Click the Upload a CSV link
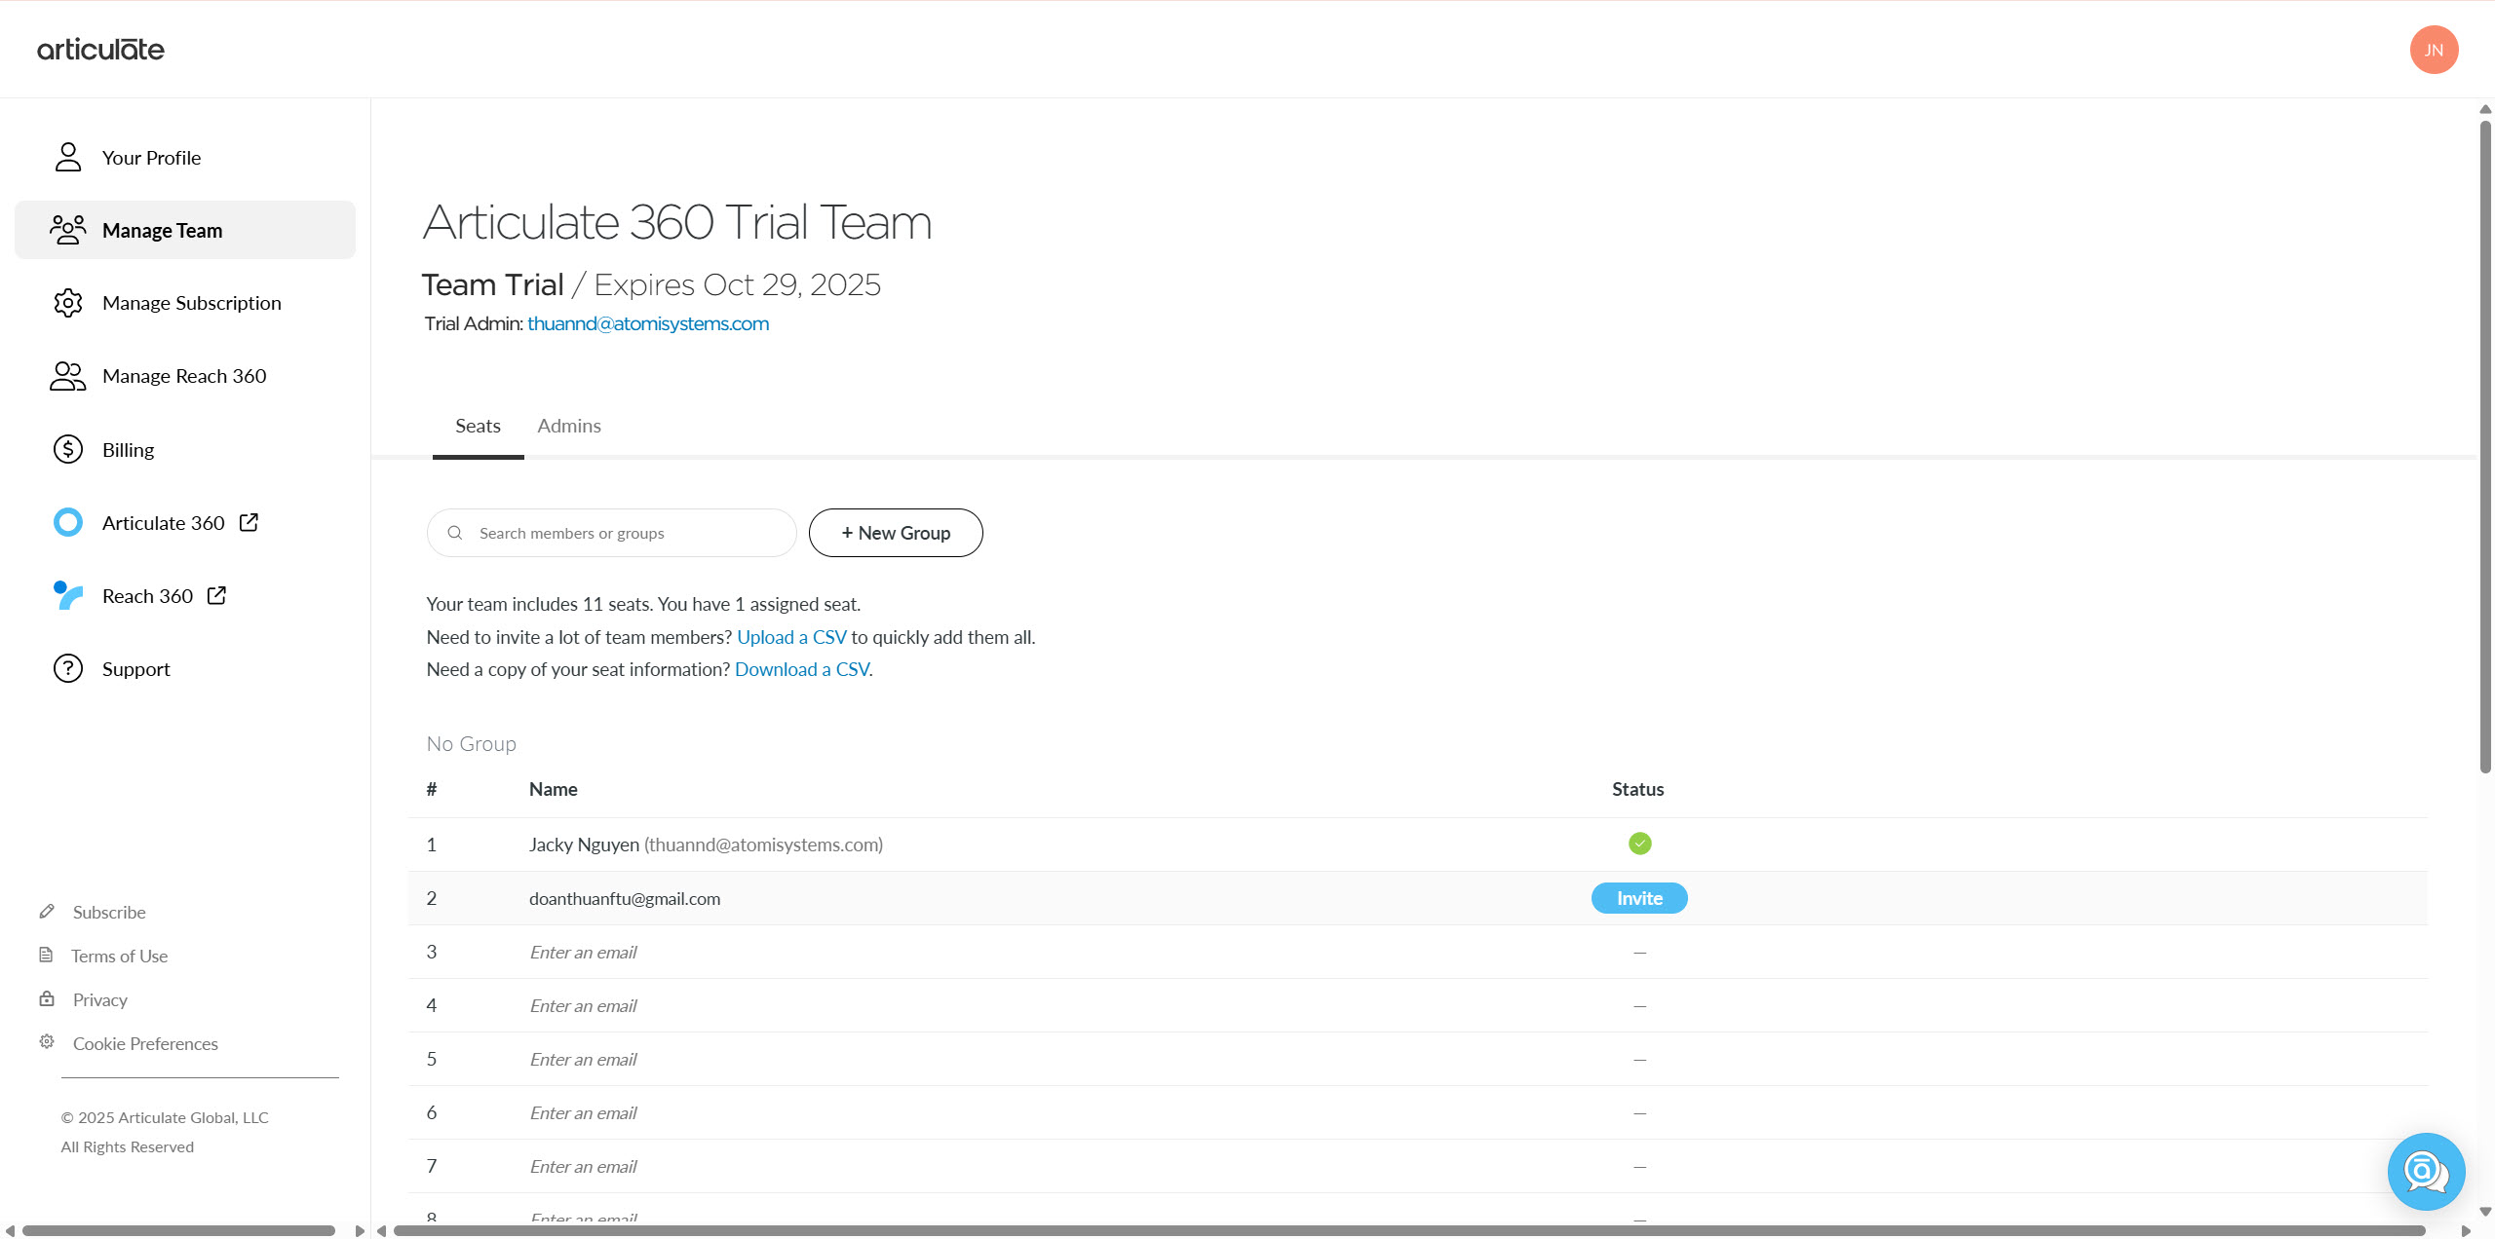The height and width of the screenshot is (1239, 2495). [791, 637]
